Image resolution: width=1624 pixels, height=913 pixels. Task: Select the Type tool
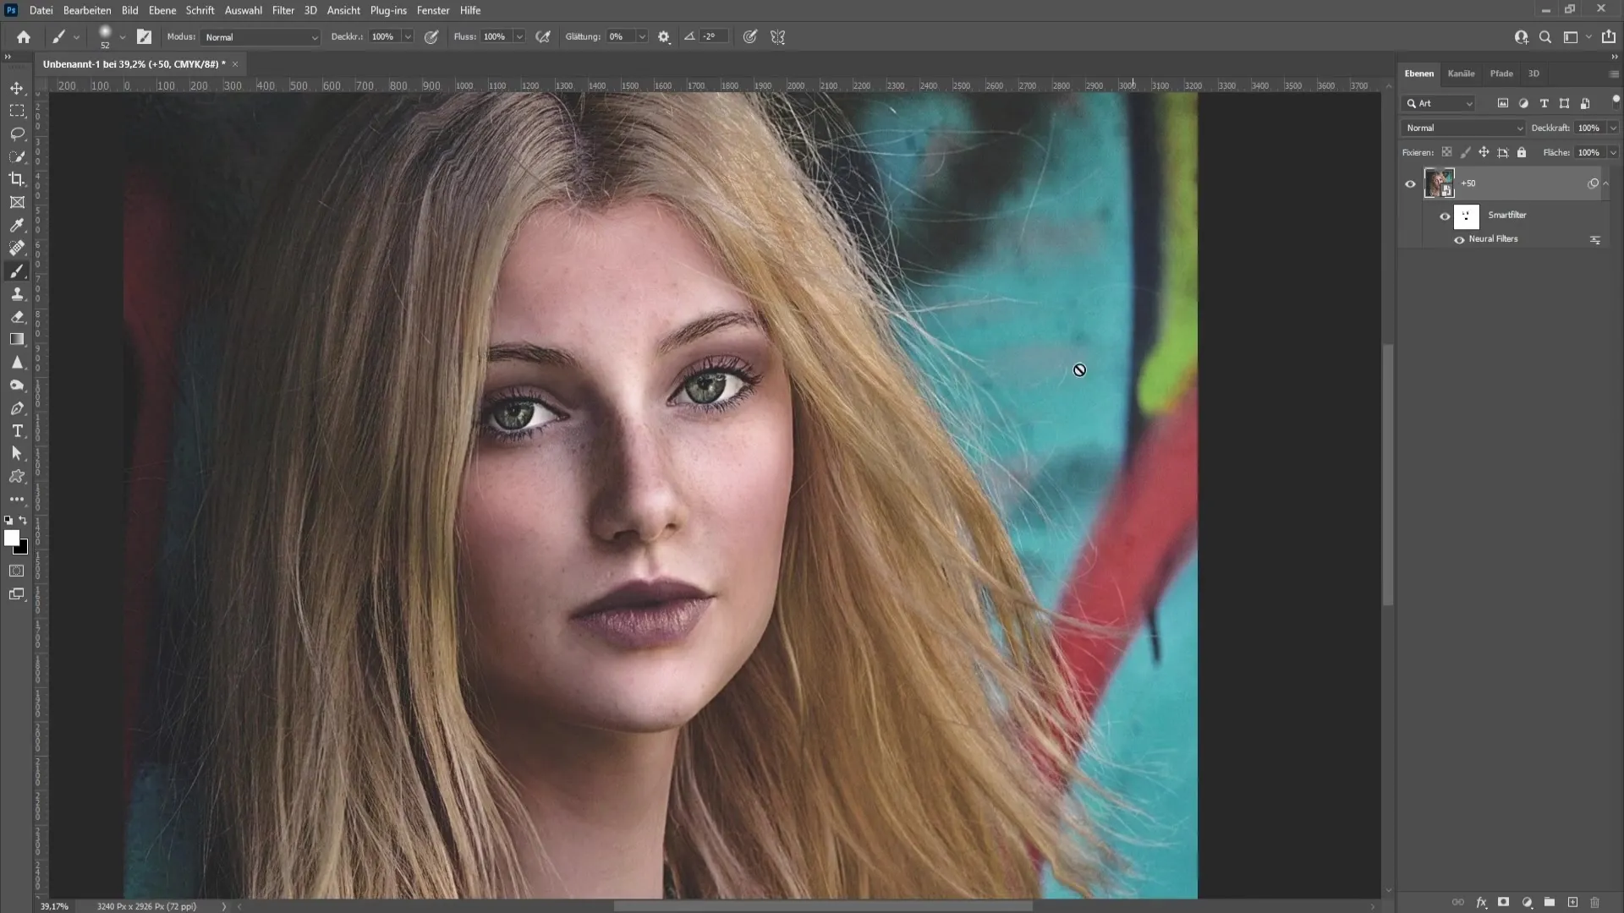[x=17, y=430]
